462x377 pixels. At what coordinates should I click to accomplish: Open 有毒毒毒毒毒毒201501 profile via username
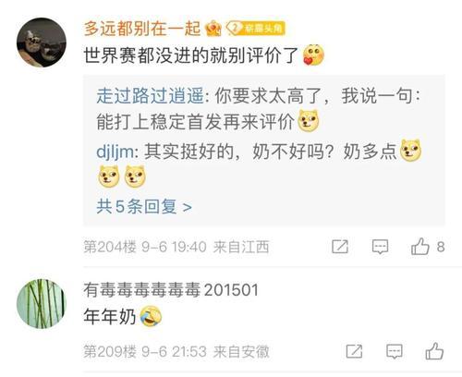(171, 290)
